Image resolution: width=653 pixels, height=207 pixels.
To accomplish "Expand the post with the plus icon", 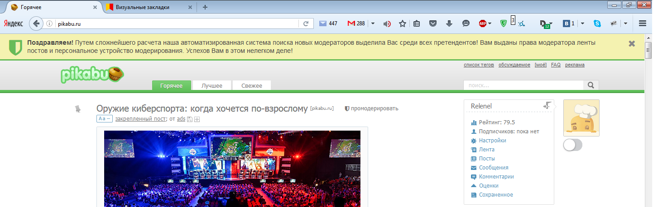I will click(197, 119).
